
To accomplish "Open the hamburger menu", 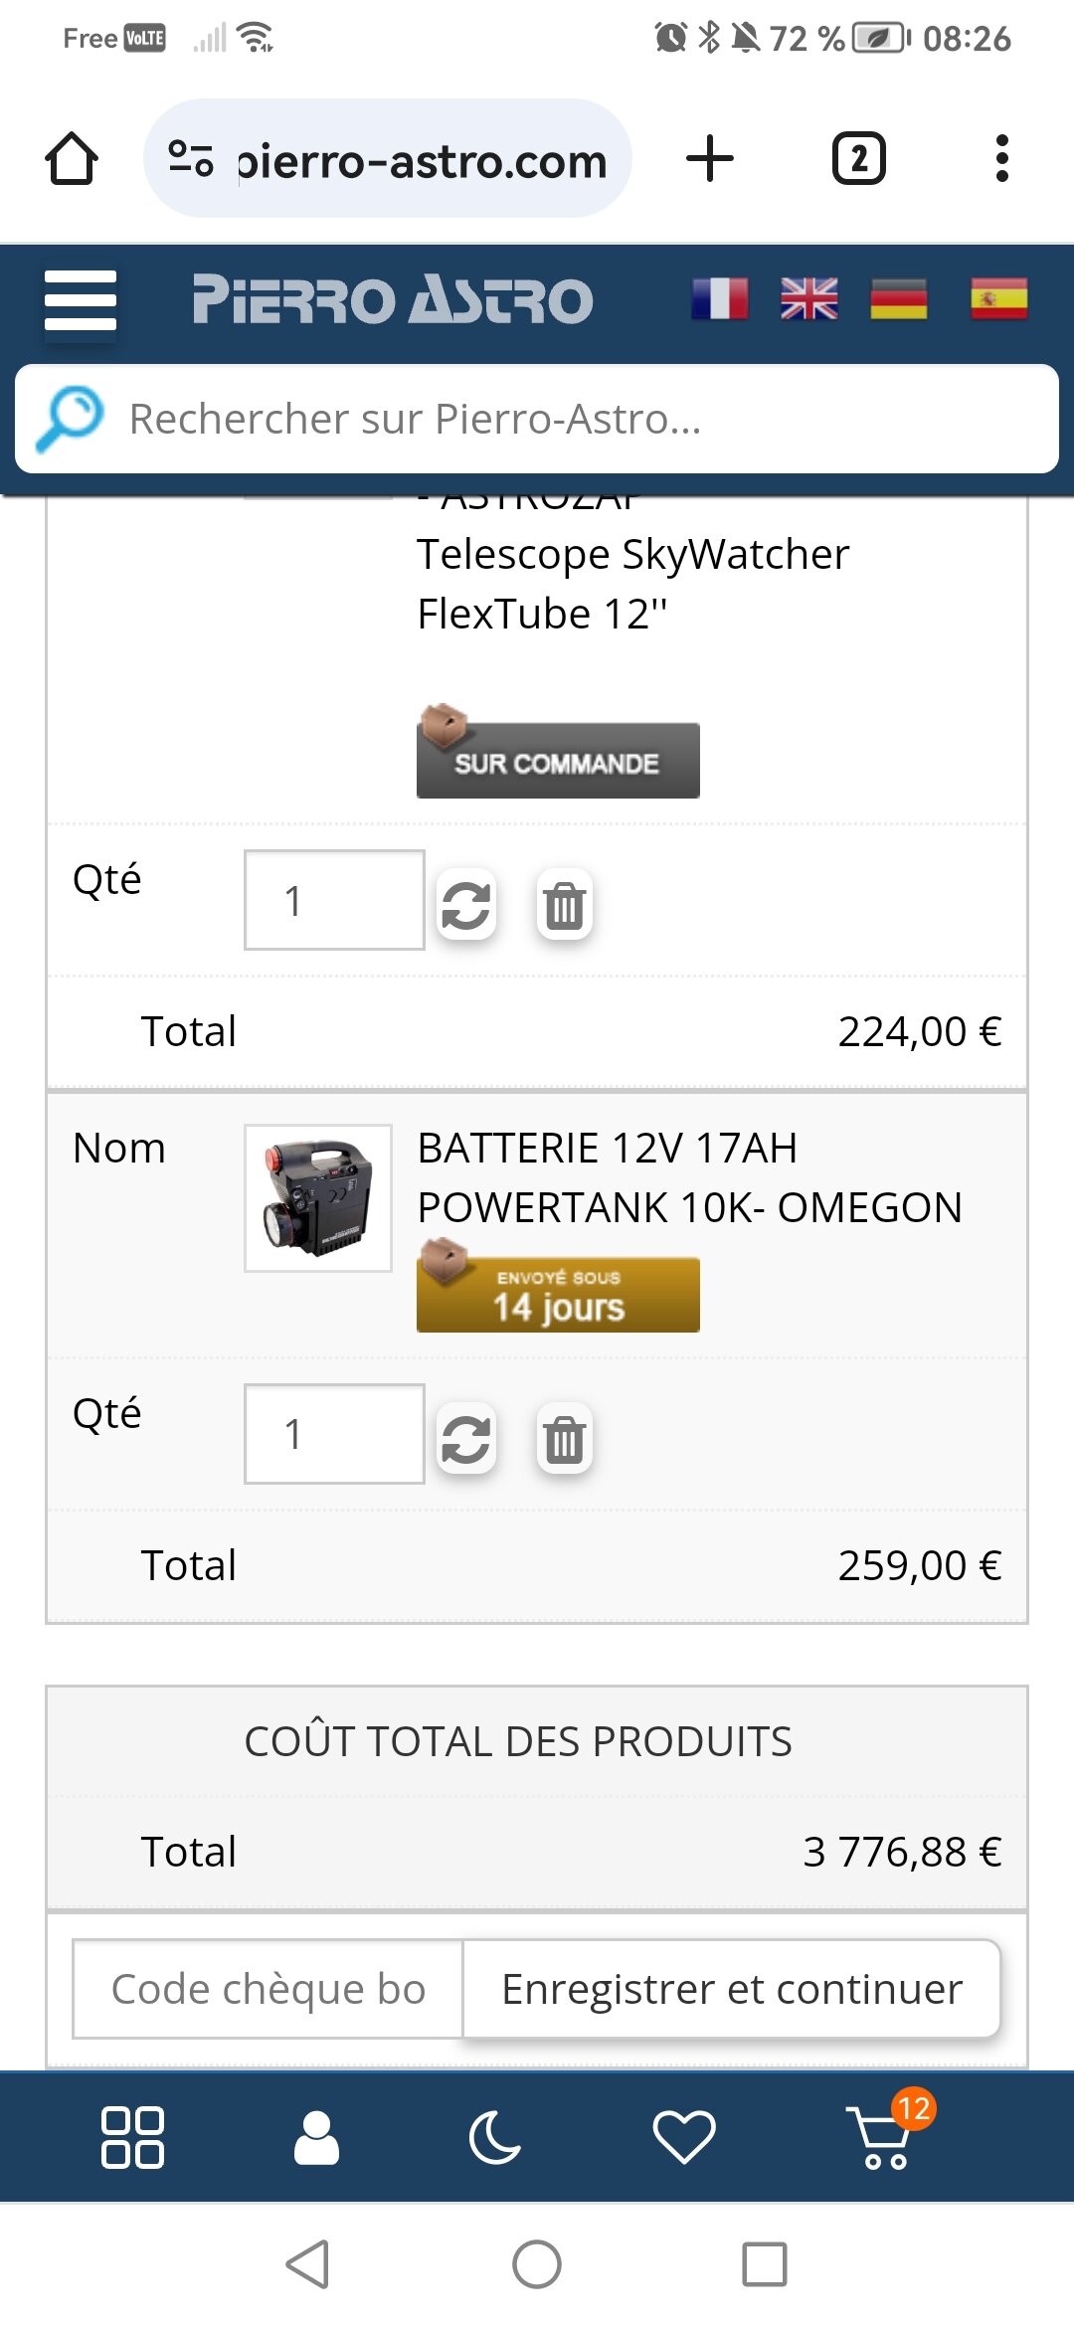I will click(x=81, y=299).
